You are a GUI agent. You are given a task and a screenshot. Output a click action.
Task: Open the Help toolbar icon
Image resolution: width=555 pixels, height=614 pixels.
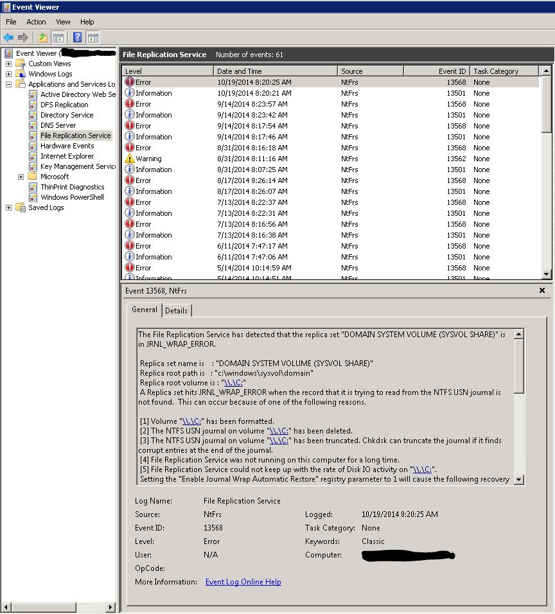(77, 38)
